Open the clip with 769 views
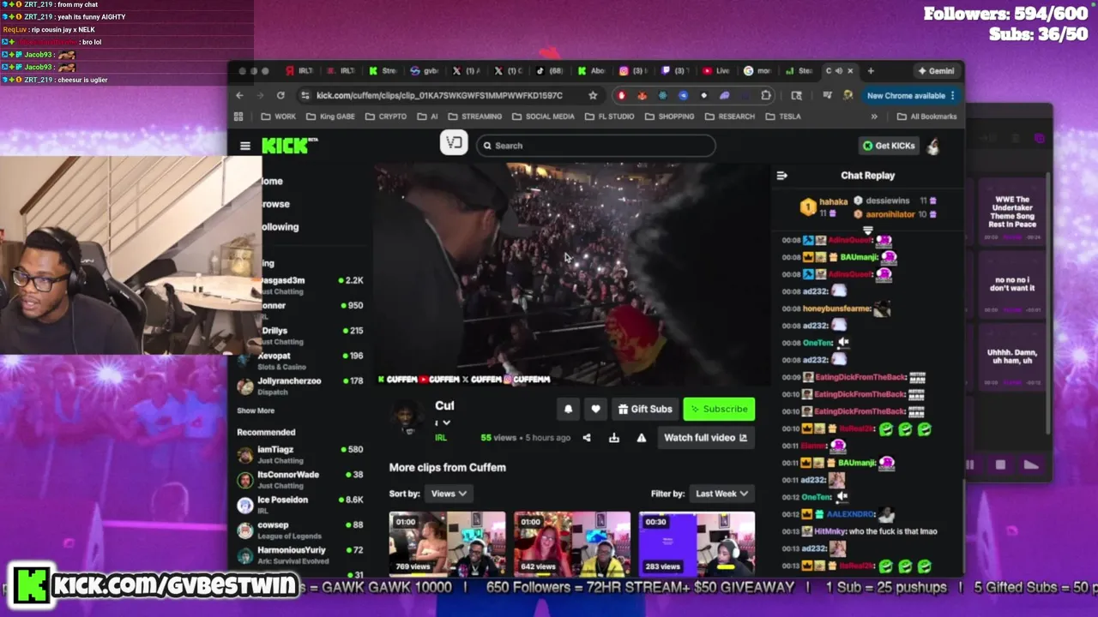Screen dimensions: 1098x617 pyautogui.click(x=447, y=543)
